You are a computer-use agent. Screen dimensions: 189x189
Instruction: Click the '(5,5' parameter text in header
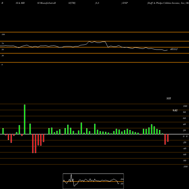[97, 3]
